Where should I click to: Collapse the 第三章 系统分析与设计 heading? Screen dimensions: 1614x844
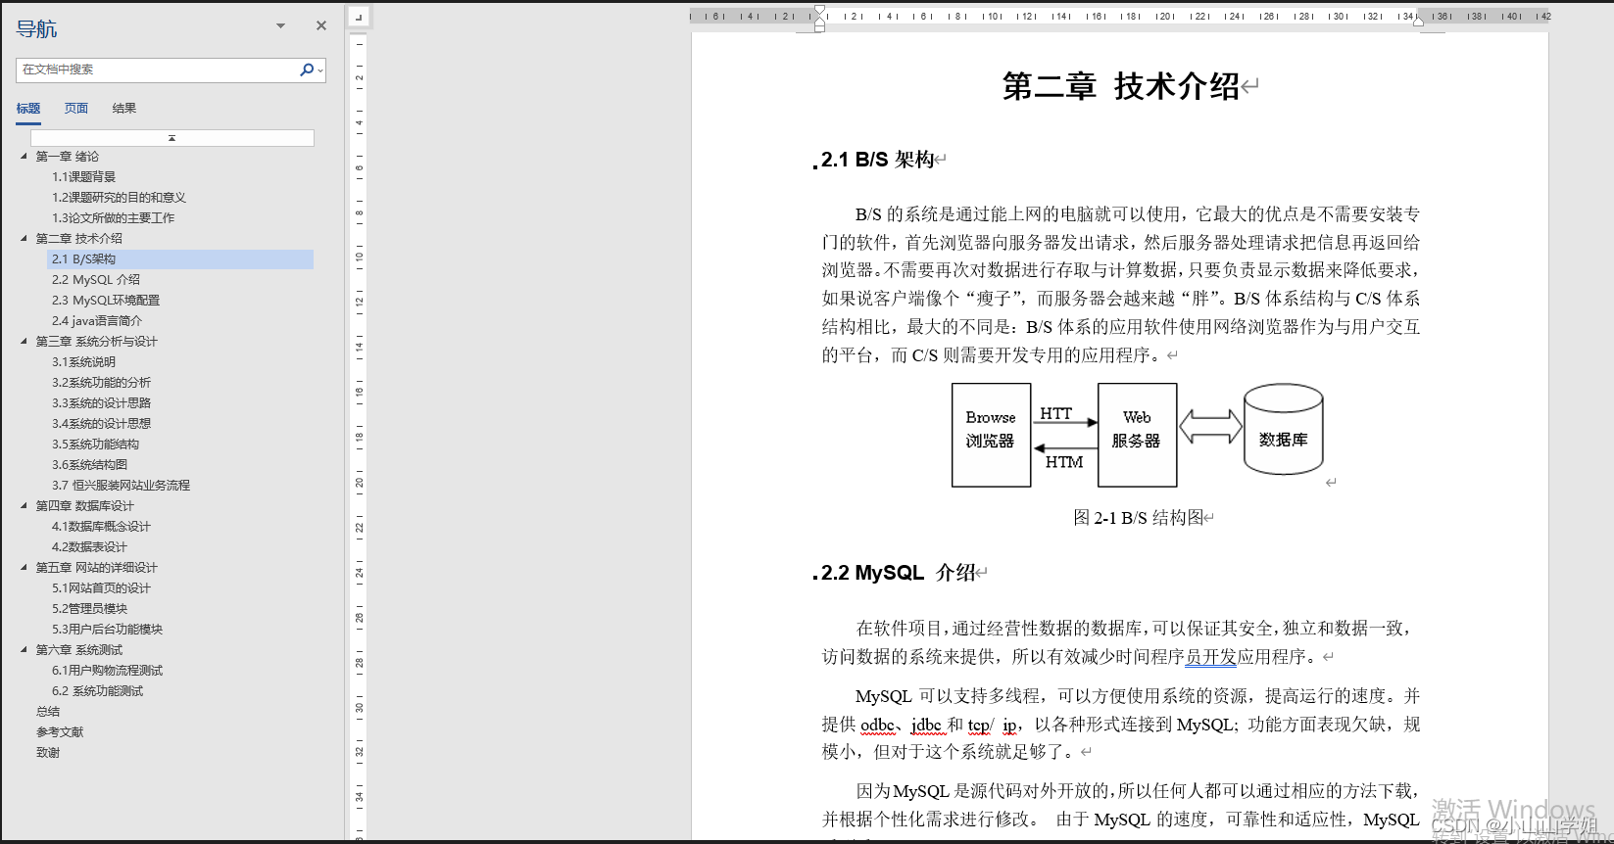click(24, 341)
